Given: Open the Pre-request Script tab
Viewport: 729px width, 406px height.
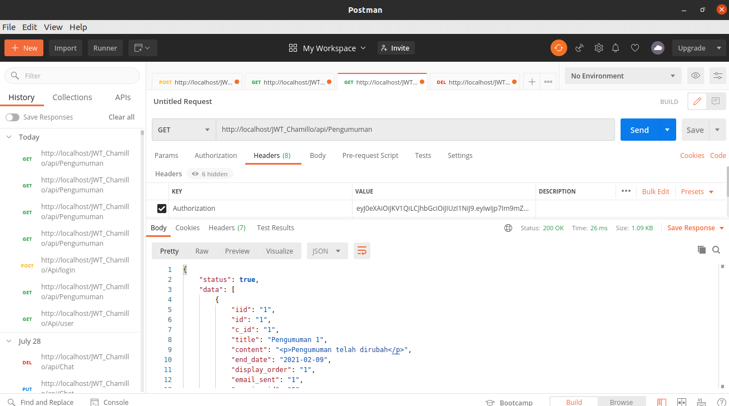Looking at the screenshot, I should click(370, 156).
